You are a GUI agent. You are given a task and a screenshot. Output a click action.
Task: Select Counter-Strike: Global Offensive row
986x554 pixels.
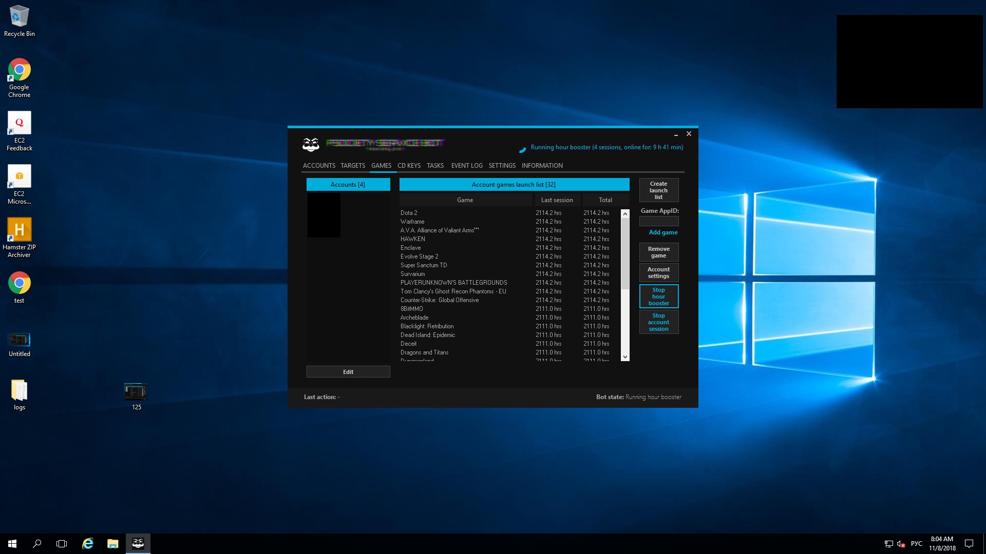point(440,300)
